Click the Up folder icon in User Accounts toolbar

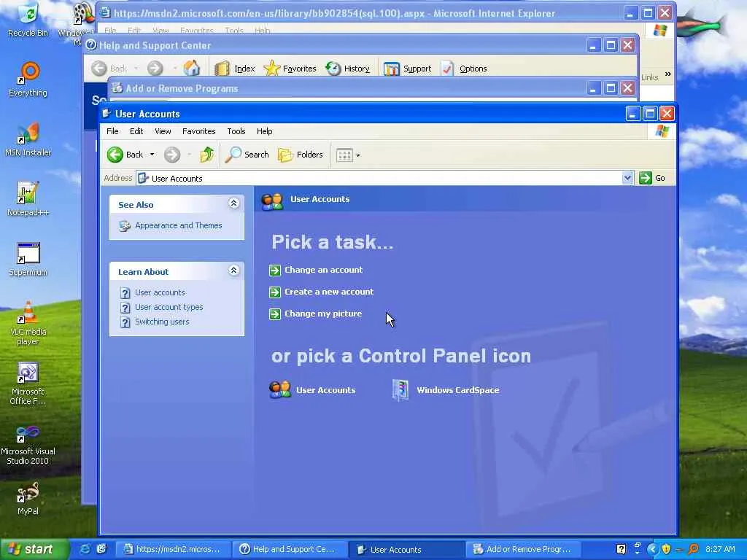point(206,155)
